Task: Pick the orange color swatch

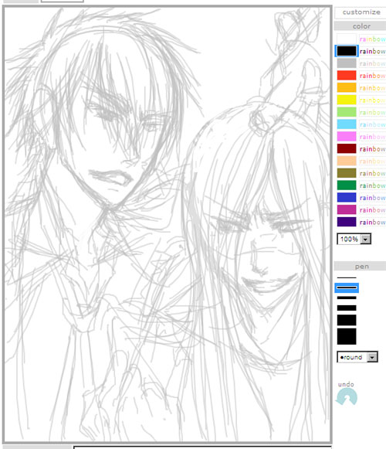Action: 346,87
